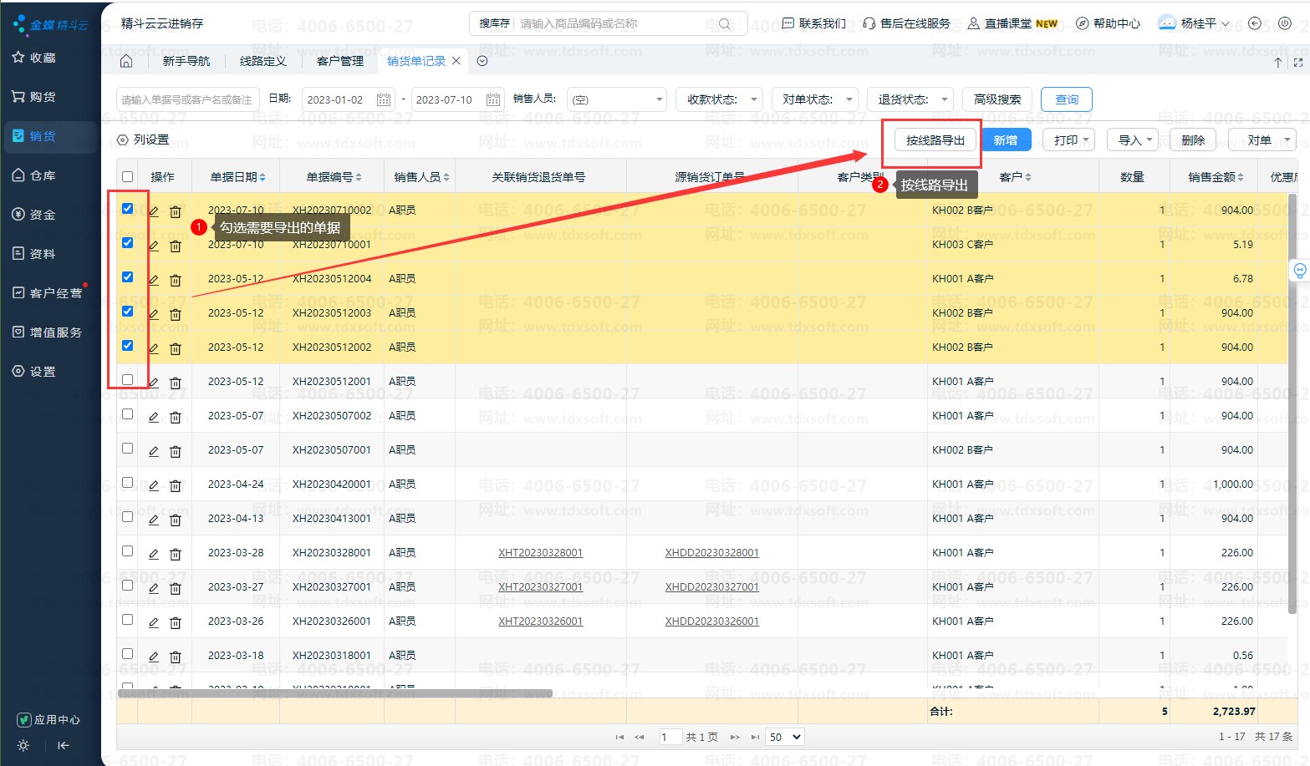The width and height of the screenshot is (1310, 766).
Task: Open calendar picker for start date
Action: click(384, 99)
